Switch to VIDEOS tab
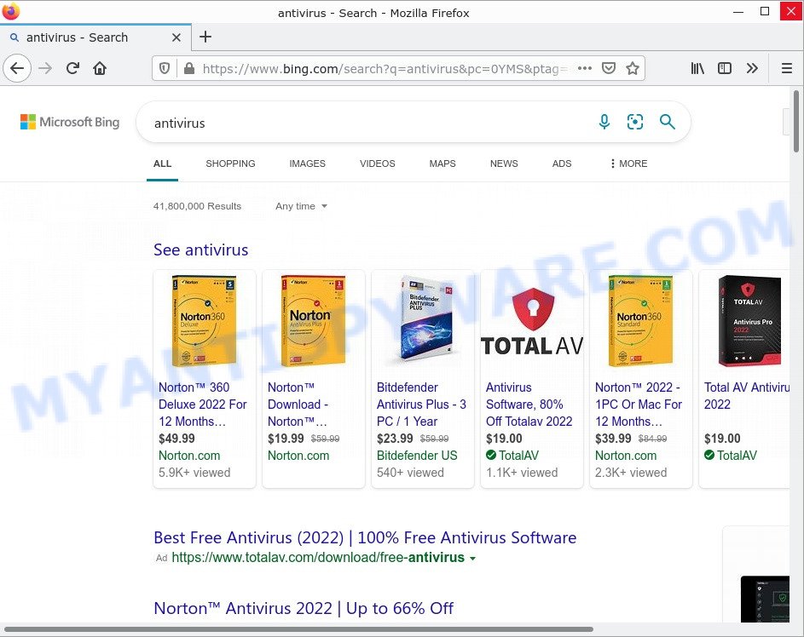 point(378,164)
